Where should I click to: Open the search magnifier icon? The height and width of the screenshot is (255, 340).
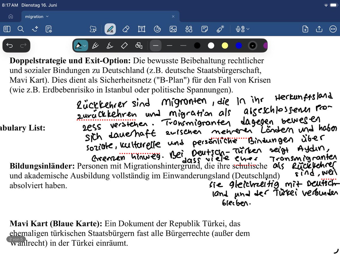[x=21, y=29]
